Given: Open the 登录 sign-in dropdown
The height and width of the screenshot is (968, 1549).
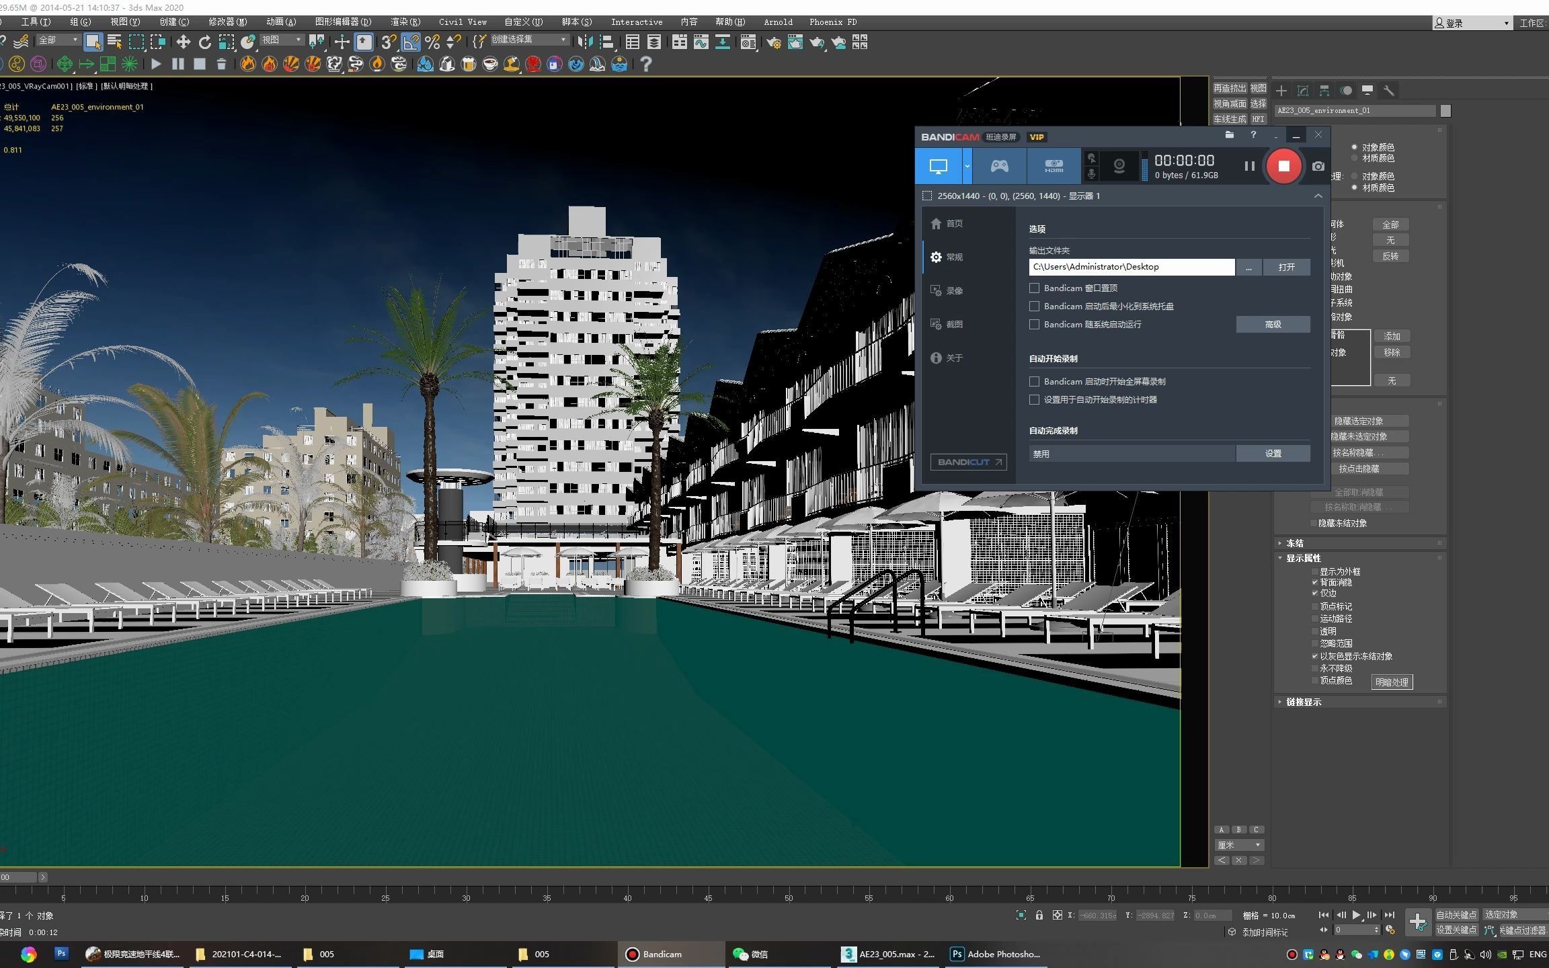Looking at the screenshot, I should (x=1472, y=23).
